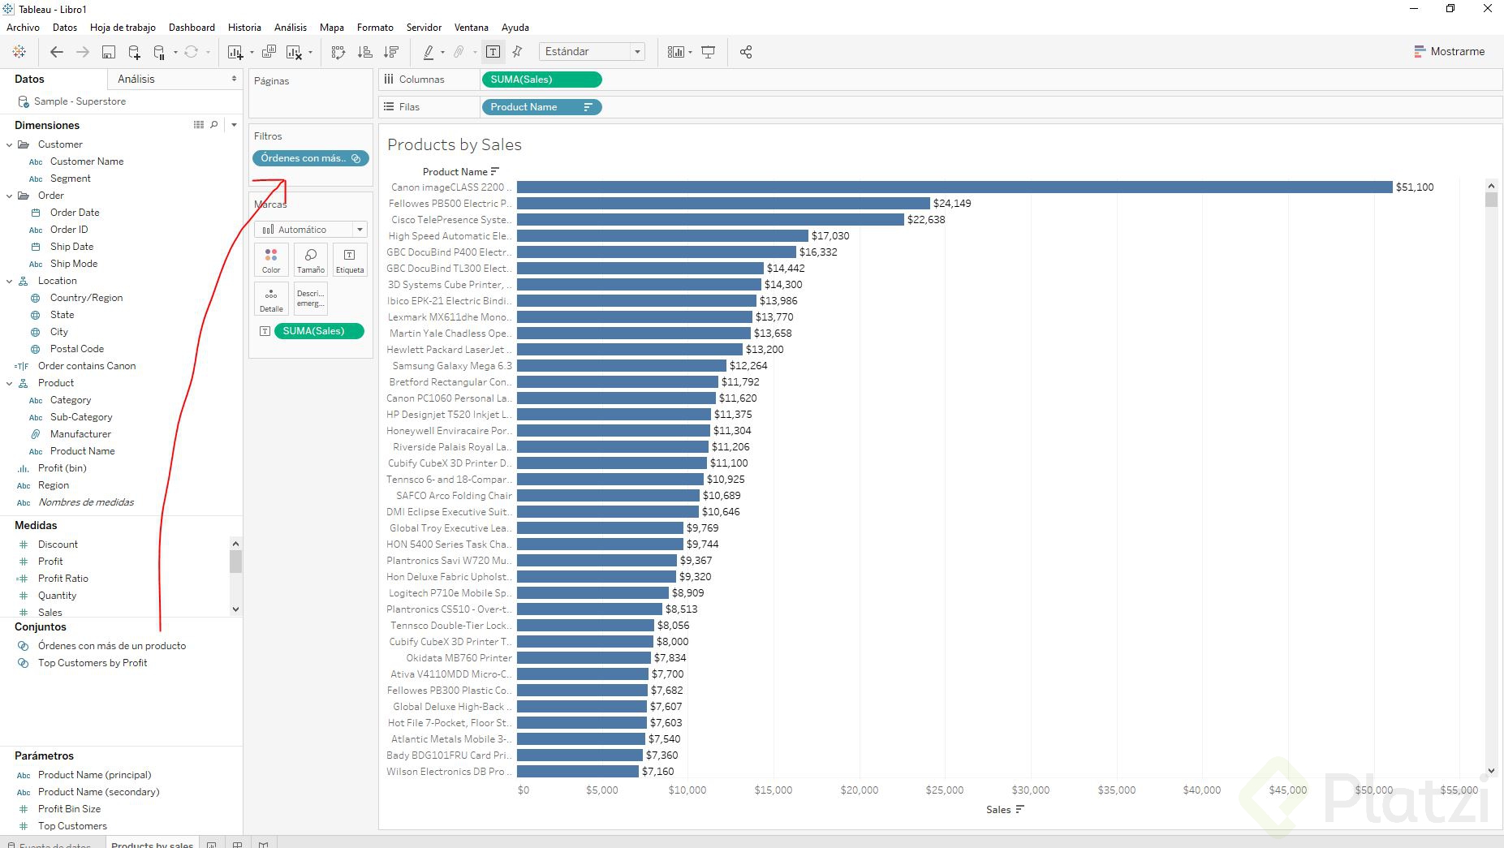Click Product Name pill on Filas shelf
This screenshot has width=1504, height=848.
541,107
